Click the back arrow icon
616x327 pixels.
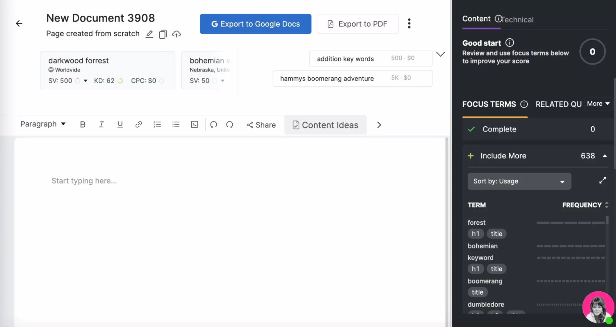point(19,23)
